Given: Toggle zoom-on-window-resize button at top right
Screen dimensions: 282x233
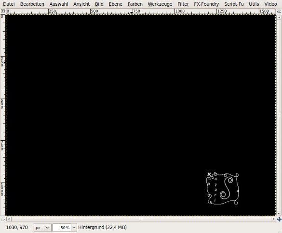Looking at the screenshot, I should click(x=279, y=11).
